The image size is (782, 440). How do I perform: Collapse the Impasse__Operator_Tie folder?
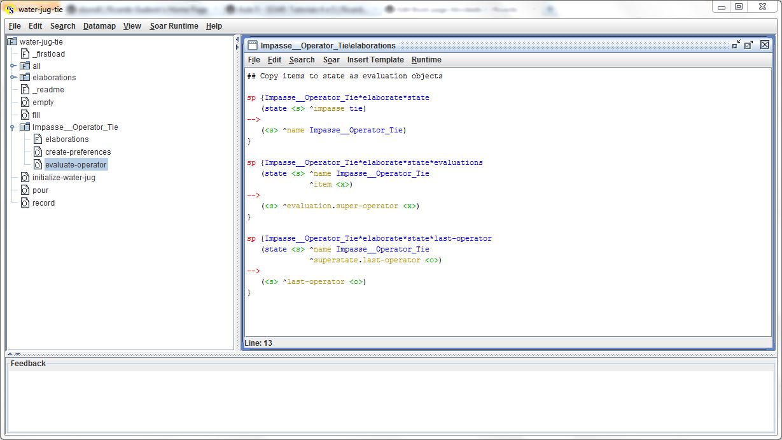pyautogui.click(x=13, y=127)
